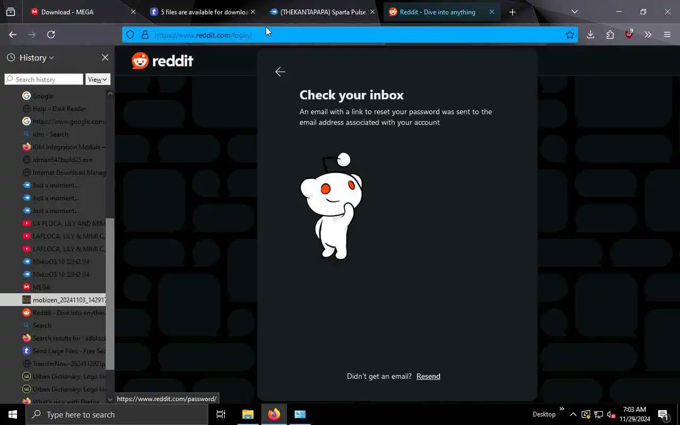This screenshot has width=680, height=425.
Task: Click the Type here to search box
Action: tap(117, 414)
